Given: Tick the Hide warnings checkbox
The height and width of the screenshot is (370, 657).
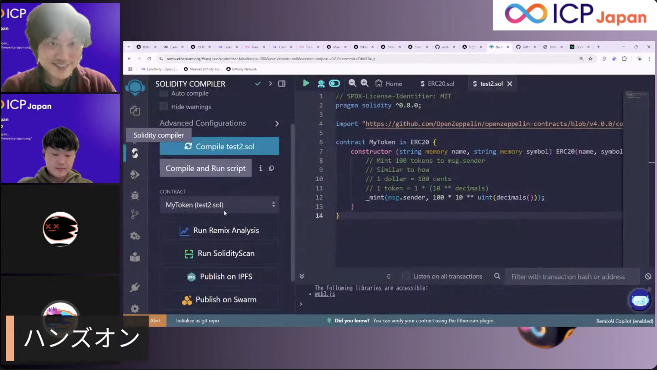Looking at the screenshot, I should point(164,107).
